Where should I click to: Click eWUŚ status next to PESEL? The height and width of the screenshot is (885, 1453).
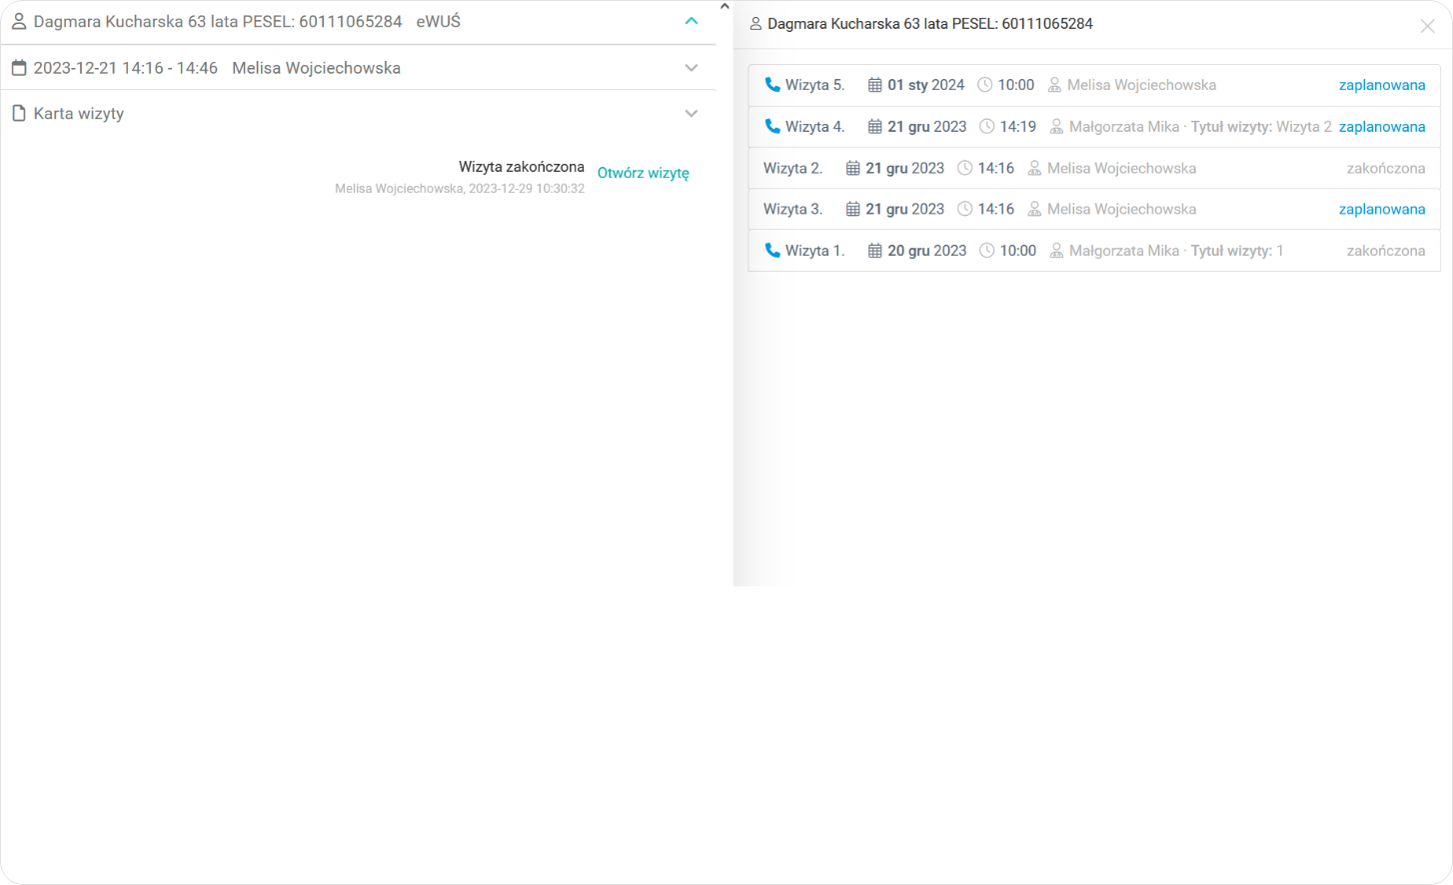point(439,21)
